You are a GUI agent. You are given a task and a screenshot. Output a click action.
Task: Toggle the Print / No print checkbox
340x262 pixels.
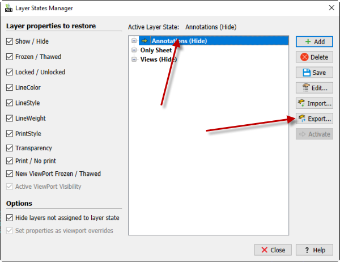(10, 161)
